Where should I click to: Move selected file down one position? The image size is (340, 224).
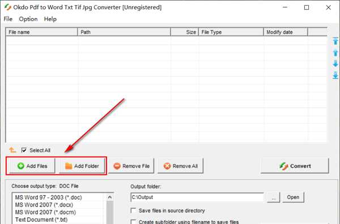tap(335, 63)
